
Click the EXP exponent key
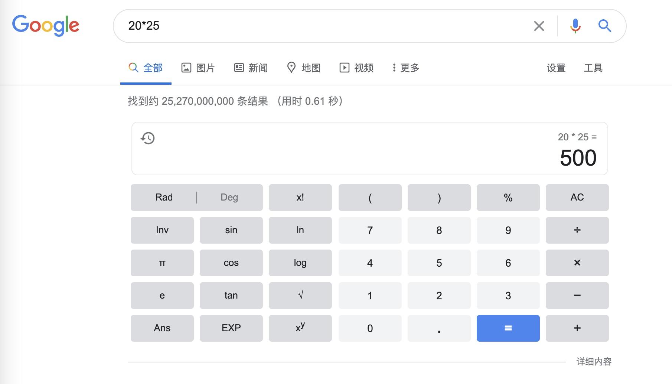tap(231, 328)
